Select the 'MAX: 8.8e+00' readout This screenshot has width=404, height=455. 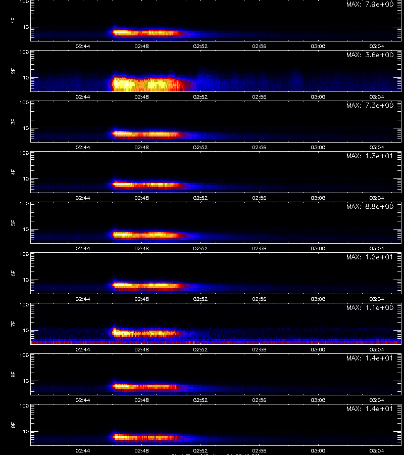point(370,206)
